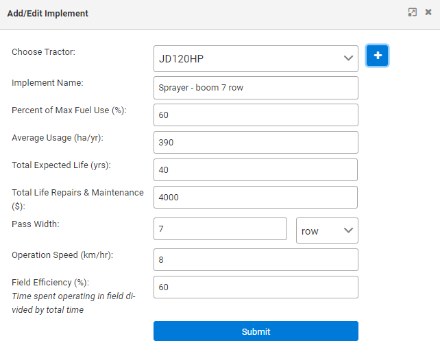Click the "Choose Tractor:" label

[x=43, y=52]
